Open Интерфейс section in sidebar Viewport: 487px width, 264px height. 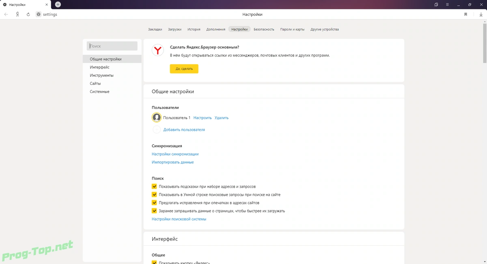coord(112,67)
